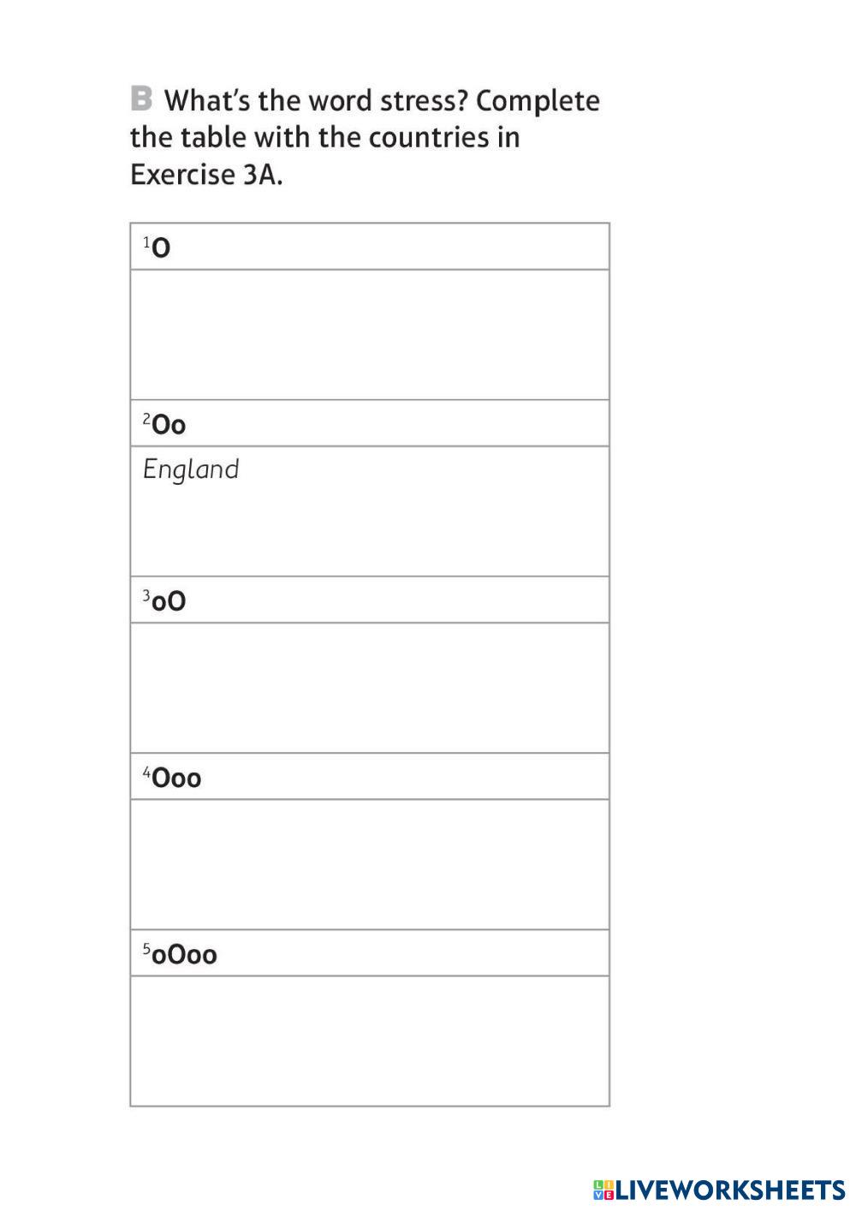The height and width of the screenshot is (1211, 856).
Task: Select the row 5 header labeled oOoo
Action: 370,953
